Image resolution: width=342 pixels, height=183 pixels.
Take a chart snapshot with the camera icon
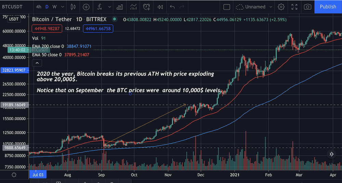click(x=307, y=7)
